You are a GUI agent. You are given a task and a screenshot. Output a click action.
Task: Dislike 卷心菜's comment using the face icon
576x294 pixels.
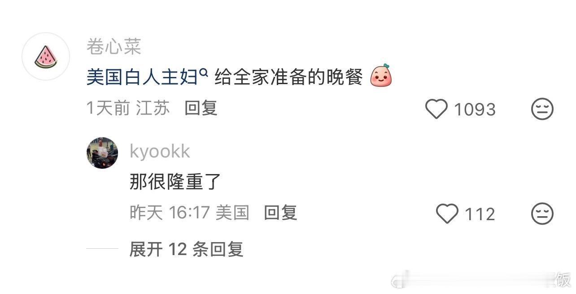tap(542, 109)
